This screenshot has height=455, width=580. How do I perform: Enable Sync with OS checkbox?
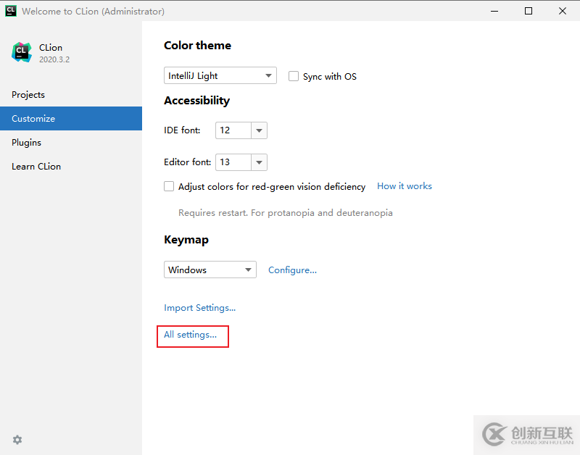click(294, 76)
